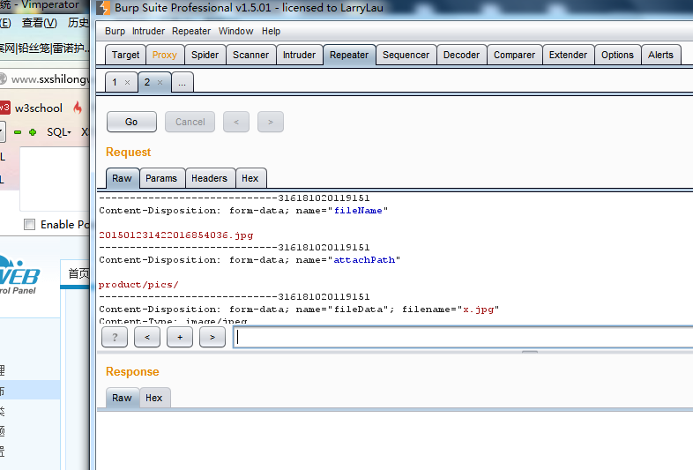Click the flame bookmark icon in browser
Image resolution: width=693 pixels, height=470 pixels.
click(78, 108)
